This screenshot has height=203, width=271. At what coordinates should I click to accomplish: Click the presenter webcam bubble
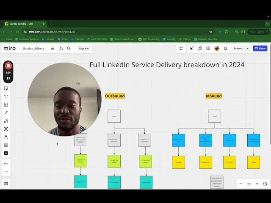point(64,99)
